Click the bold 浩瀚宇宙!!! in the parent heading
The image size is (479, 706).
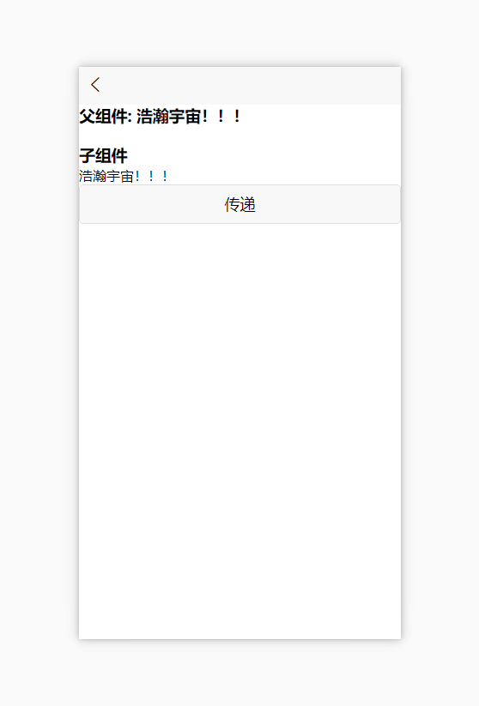point(188,116)
